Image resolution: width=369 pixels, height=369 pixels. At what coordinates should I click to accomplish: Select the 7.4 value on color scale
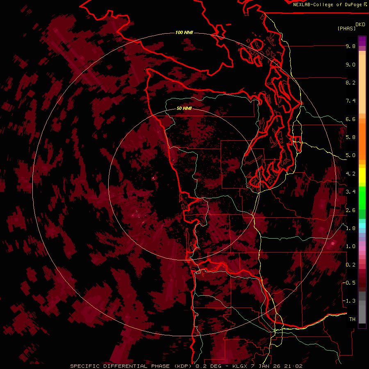click(x=351, y=101)
